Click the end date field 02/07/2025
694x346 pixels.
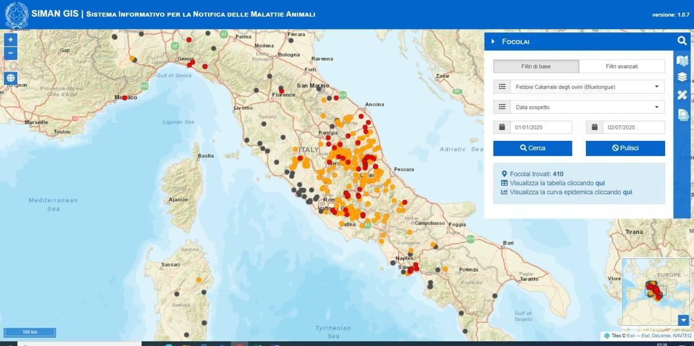pyautogui.click(x=633, y=127)
